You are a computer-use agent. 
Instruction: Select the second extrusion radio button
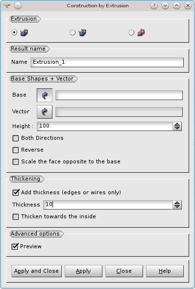point(73,32)
